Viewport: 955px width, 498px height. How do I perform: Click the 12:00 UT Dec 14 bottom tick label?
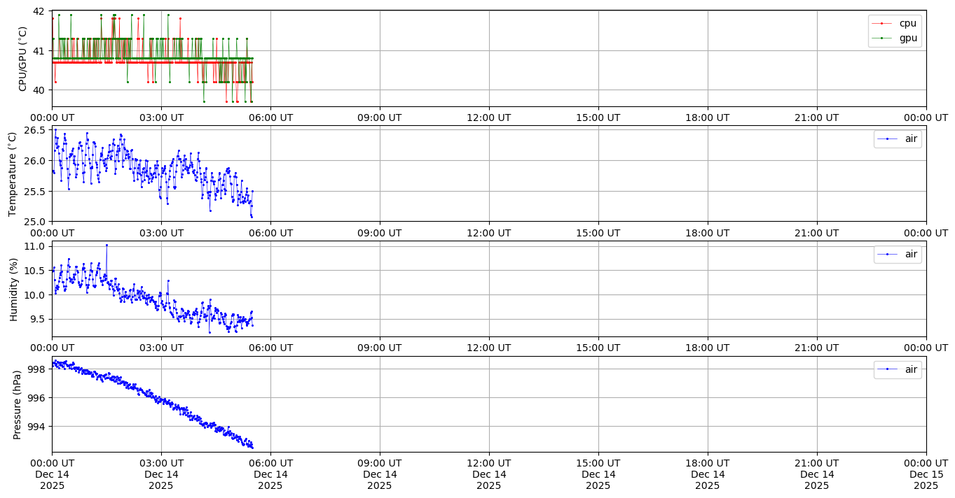(x=488, y=474)
